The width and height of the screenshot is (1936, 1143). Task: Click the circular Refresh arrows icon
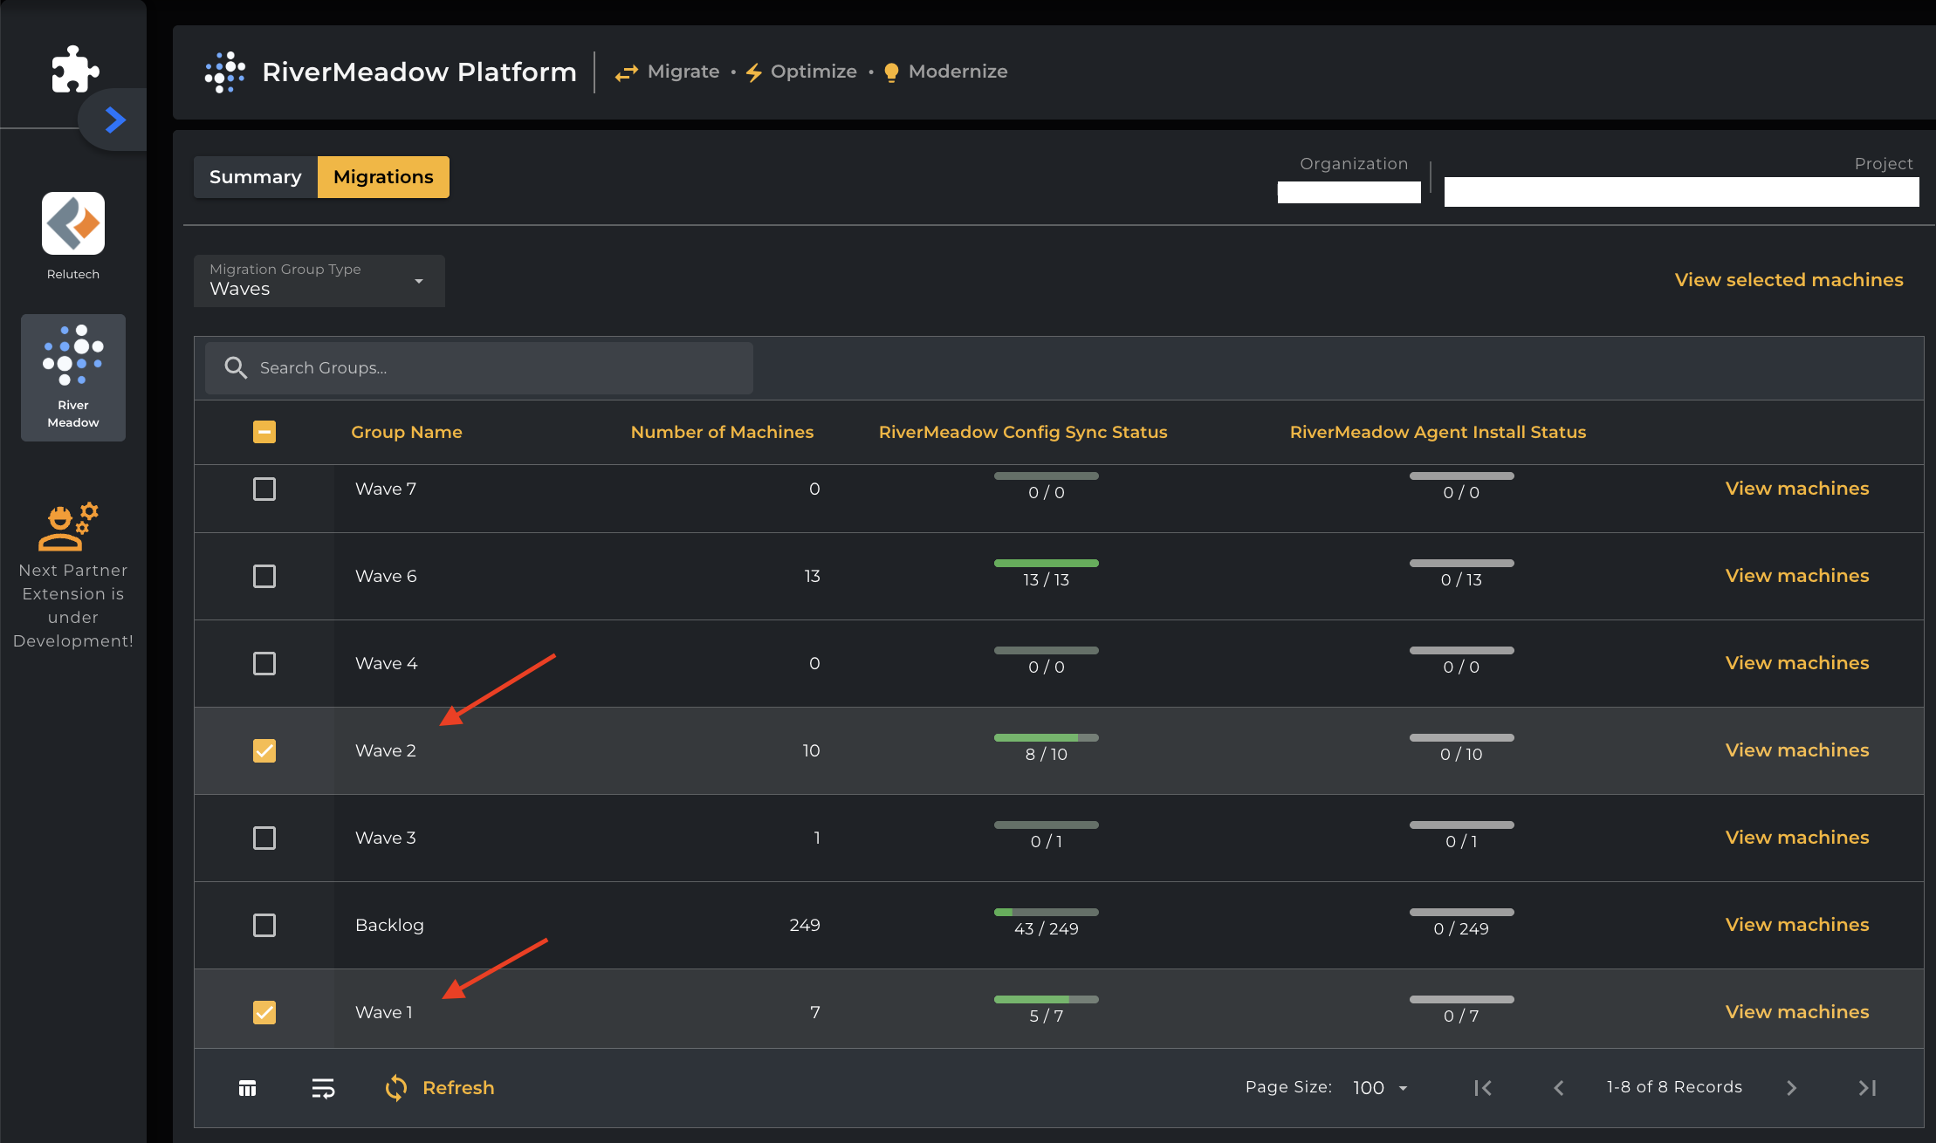point(396,1088)
